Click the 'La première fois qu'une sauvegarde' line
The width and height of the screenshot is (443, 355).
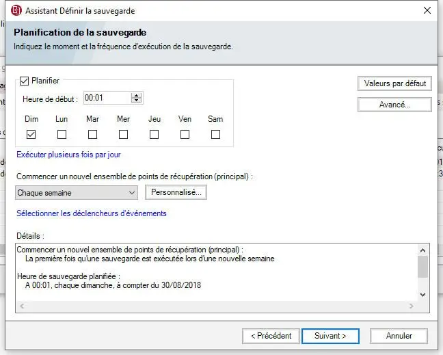point(150,259)
